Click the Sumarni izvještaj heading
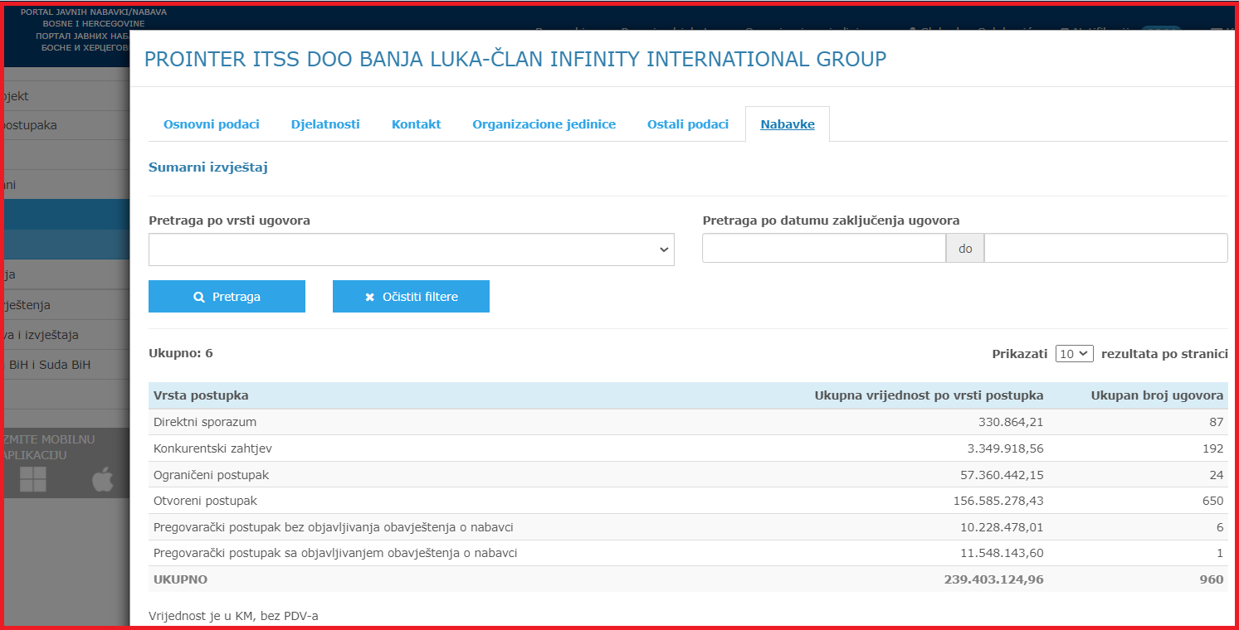The image size is (1239, 630). click(x=208, y=167)
